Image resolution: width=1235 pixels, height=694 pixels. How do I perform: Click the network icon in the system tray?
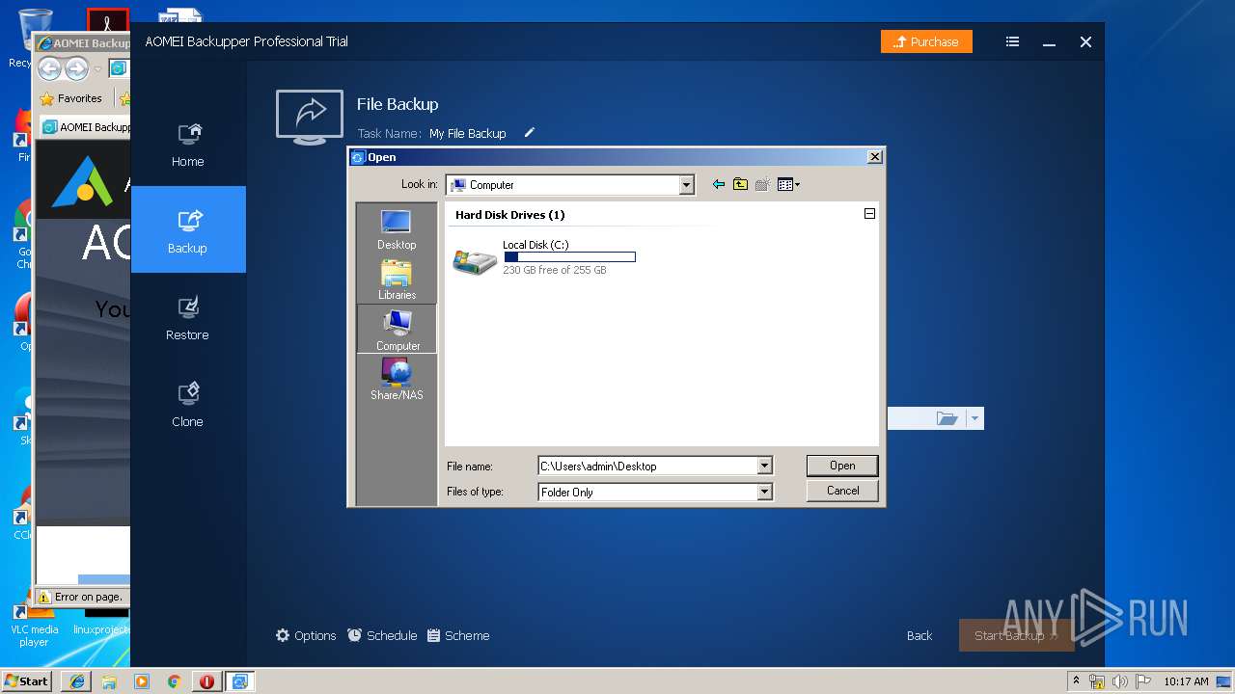[x=1097, y=681]
